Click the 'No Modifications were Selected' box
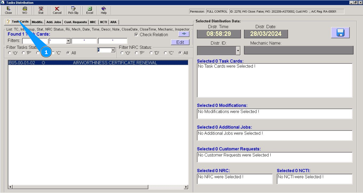 (x=275, y=114)
